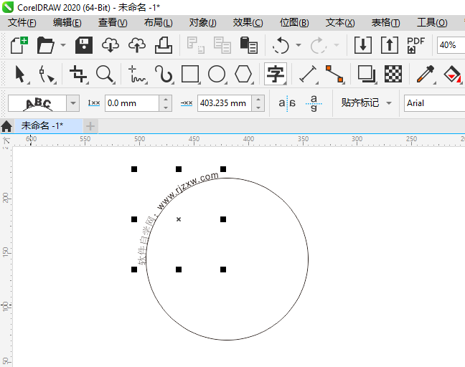Select the Freehand drawing tool

136,74
